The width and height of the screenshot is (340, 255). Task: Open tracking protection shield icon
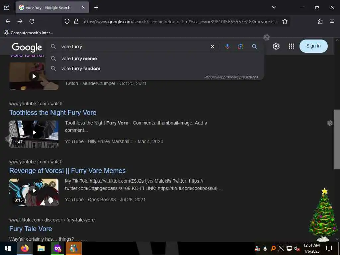(67, 21)
